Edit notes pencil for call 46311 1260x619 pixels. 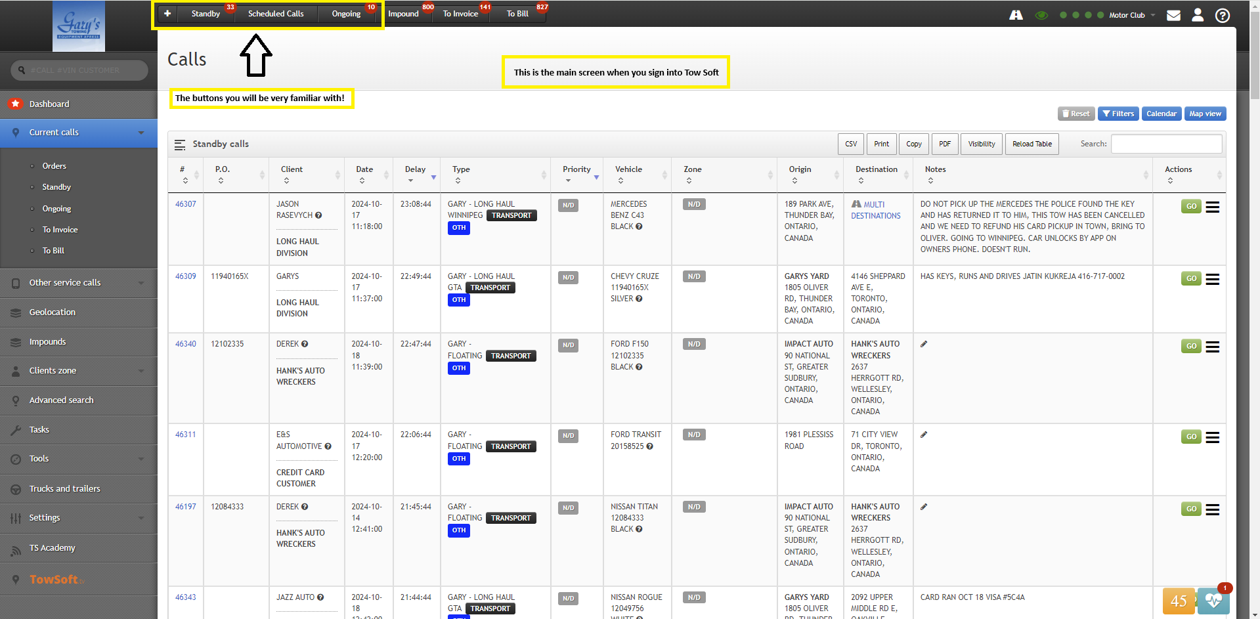tap(924, 435)
